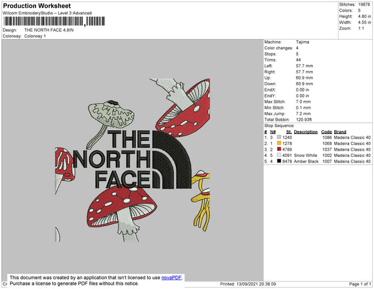
Task: Click the 'Code' column header
Action: (327, 132)
